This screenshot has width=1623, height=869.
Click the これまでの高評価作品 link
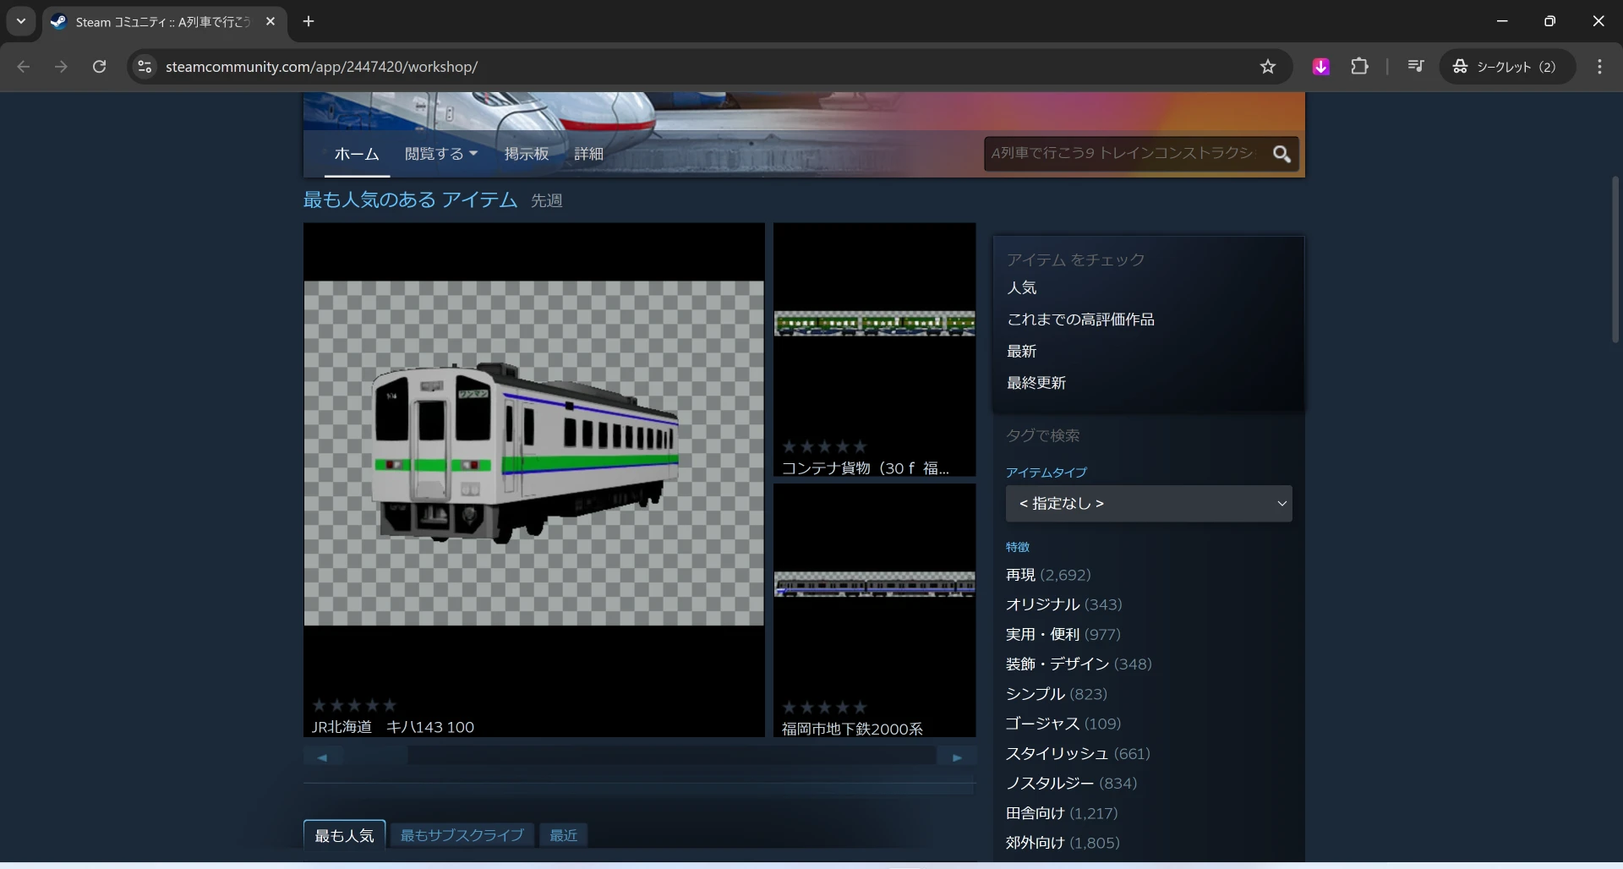click(x=1080, y=320)
